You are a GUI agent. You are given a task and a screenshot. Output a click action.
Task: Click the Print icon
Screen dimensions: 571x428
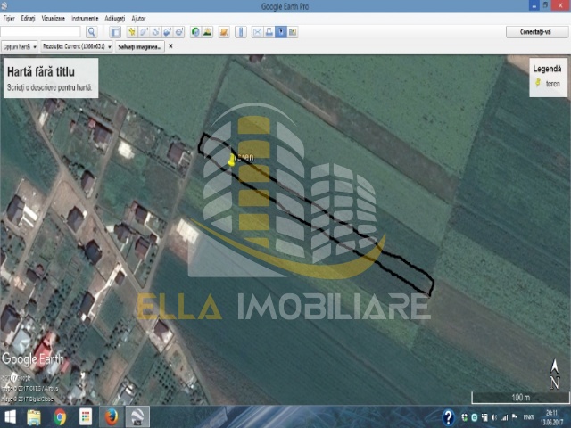pos(269,32)
